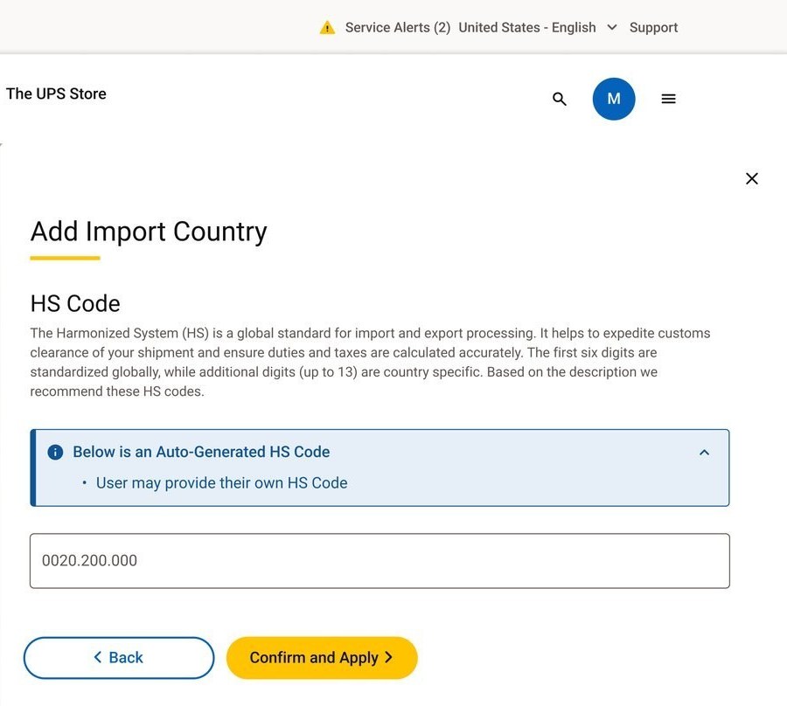Viewport: 787px width, 706px height.
Task: Collapse the Auto-Generated HS Code banner
Action: click(704, 453)
